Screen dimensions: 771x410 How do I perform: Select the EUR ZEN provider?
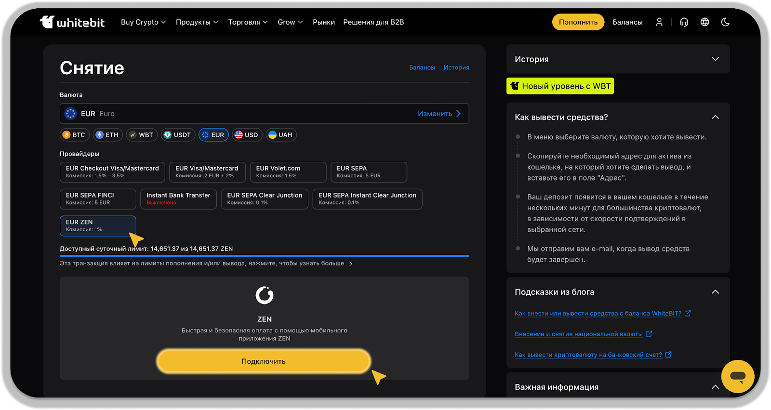(x=98, y=226)
